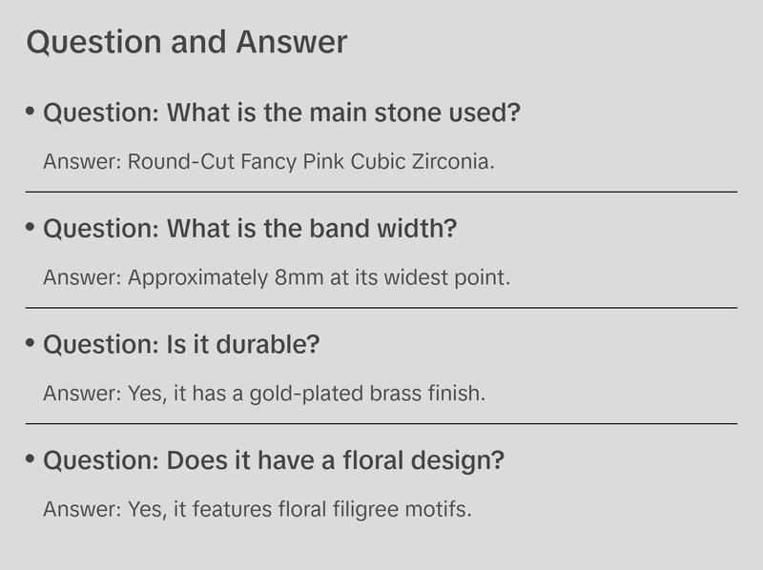
Task: Select the band width question
Action: (x=250, y=230)
